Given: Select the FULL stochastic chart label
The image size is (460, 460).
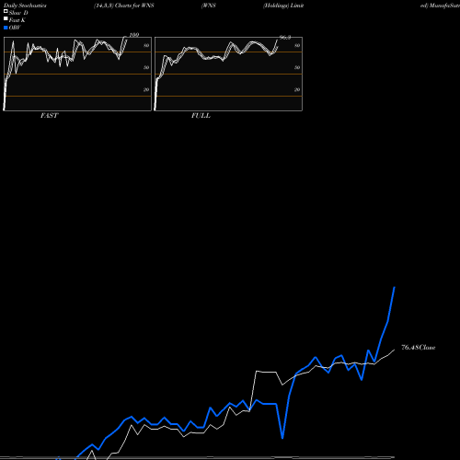Looking at the screenshot, I should pos(201,116).
